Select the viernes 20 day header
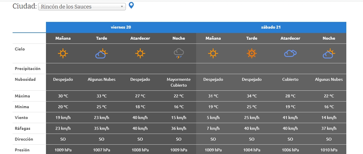This screenshot has width=363, height=154. 121,27
